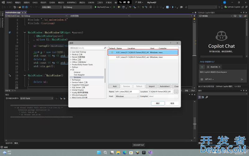Switch to the GitHub Copilot chat bottom tab
Viewport: 249px width, 156px height.
pyautogui.click(x=224, y=86)
